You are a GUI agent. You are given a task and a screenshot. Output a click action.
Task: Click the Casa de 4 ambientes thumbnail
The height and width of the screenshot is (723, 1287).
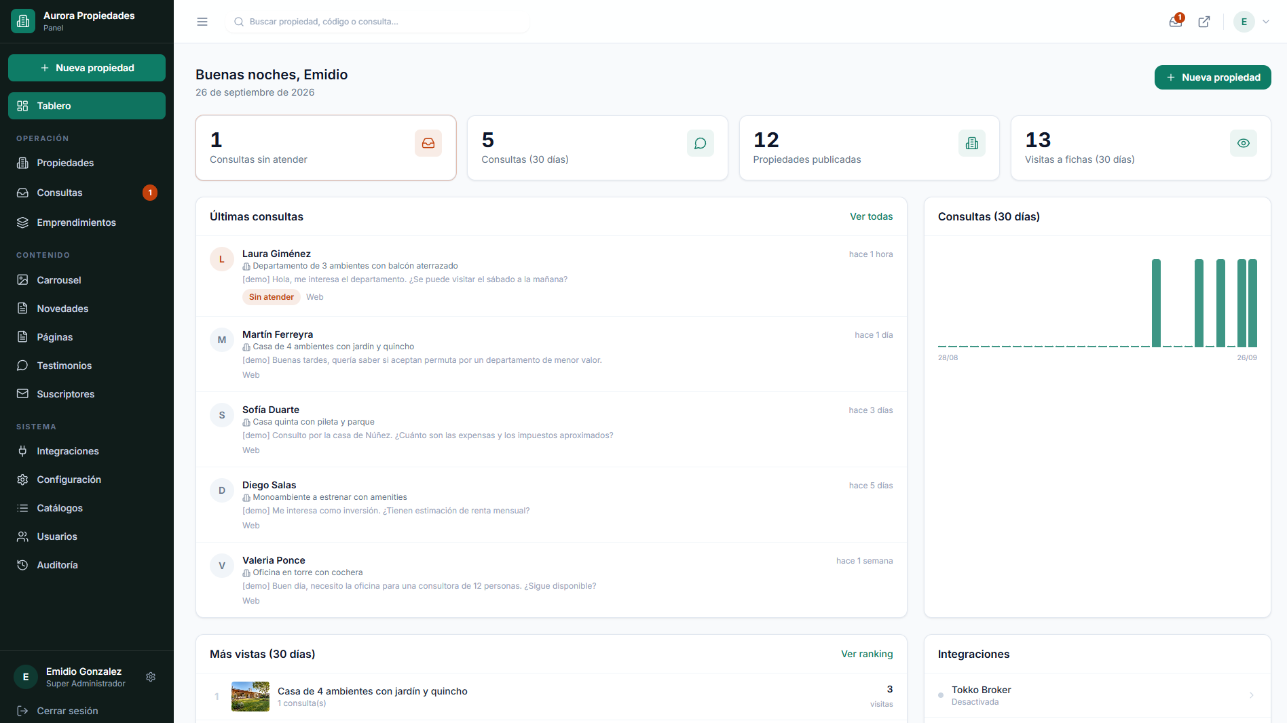click(x=250, y=697)
